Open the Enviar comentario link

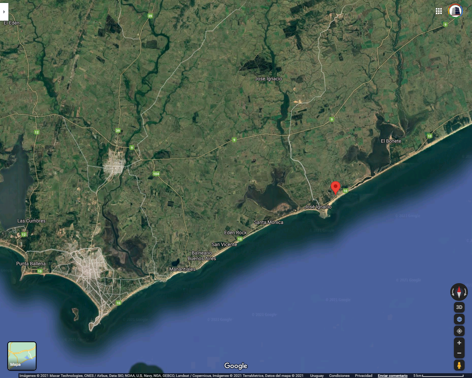click(x=392, y=376)
